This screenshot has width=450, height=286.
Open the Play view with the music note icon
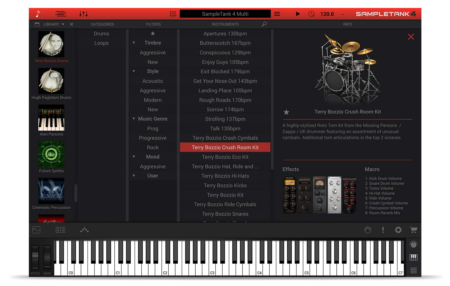pos(38,14)
